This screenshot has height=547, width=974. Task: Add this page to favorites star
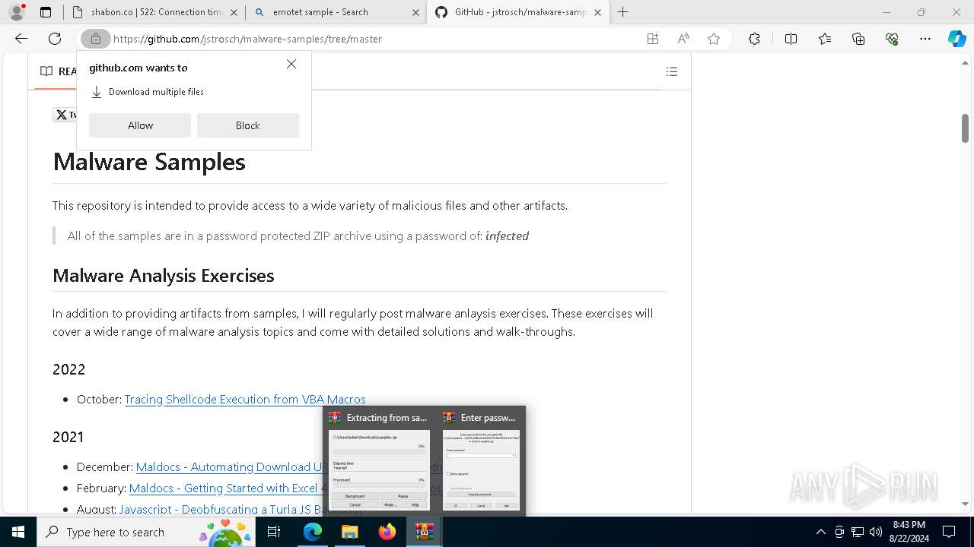click(714, 39)
